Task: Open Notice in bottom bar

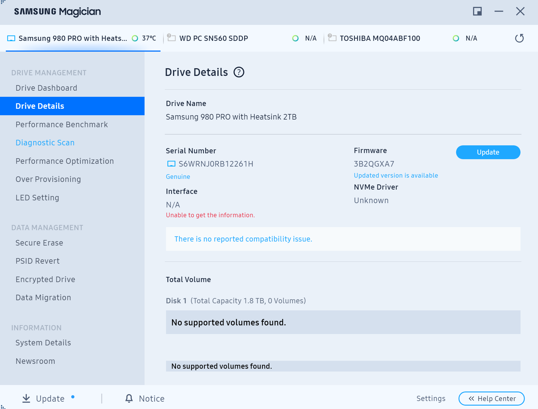Action: click(145, 399)
